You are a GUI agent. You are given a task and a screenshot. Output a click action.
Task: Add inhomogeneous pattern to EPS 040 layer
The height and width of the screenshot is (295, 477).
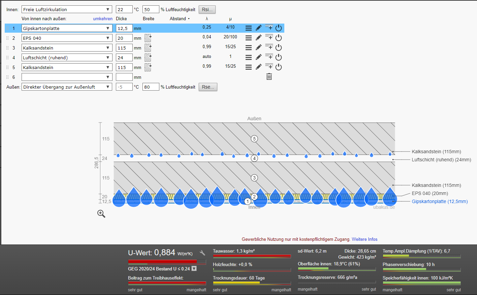point(148,38)
